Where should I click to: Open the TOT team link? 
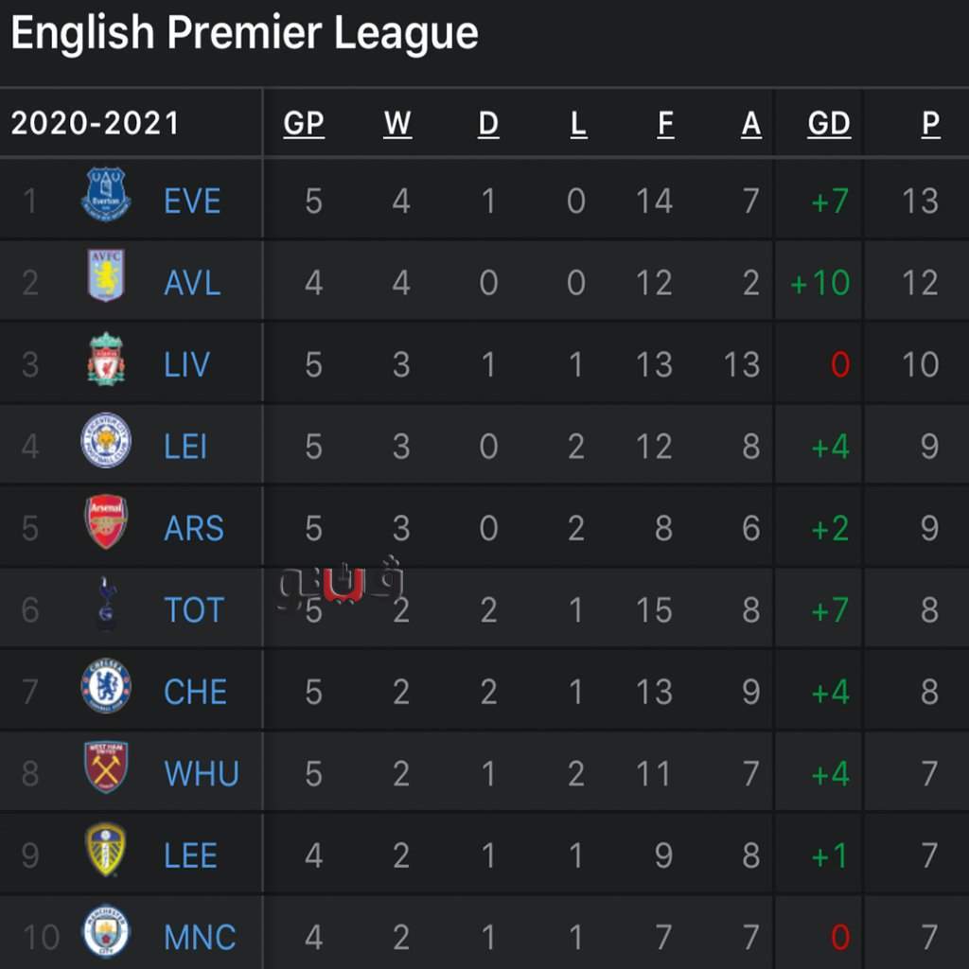point(194,610)
